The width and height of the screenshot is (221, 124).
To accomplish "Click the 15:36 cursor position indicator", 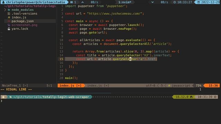I will pos(213,85).
